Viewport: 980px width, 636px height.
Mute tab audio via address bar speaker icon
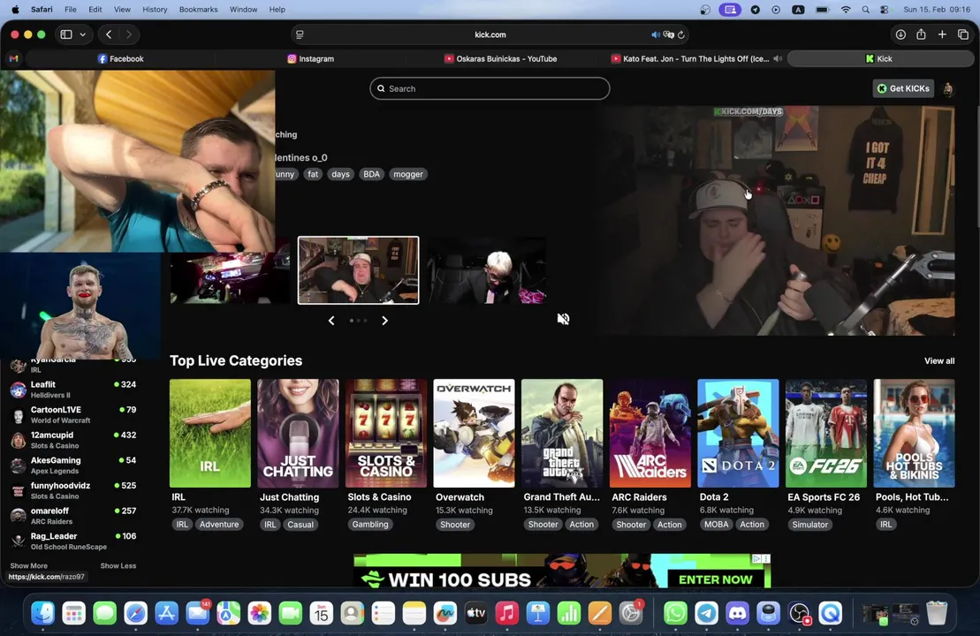(x=655, y=35)
